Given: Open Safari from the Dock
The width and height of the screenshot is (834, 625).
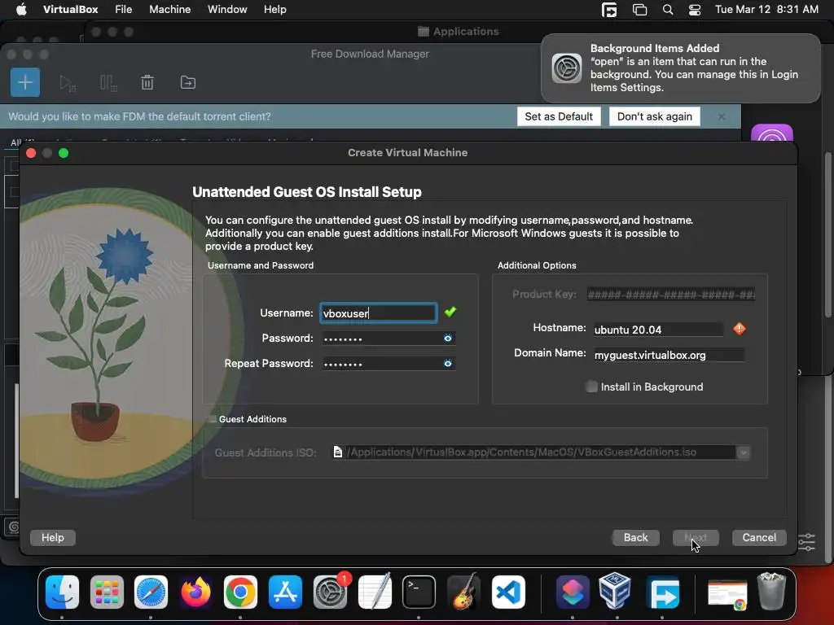Looking at the screenshot, I should click(x=151, y=592).
